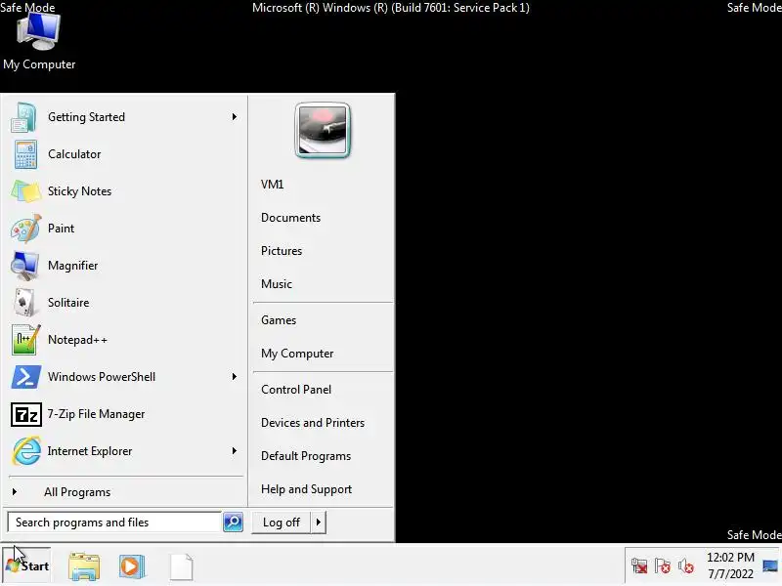Select the Solitaire text label
Screen dimensions: 782x586
68,303
